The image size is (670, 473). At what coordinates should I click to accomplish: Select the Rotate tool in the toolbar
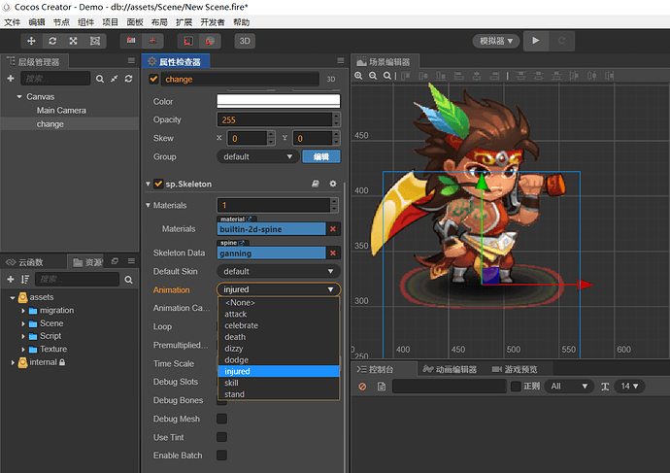[x=52, y=41]
